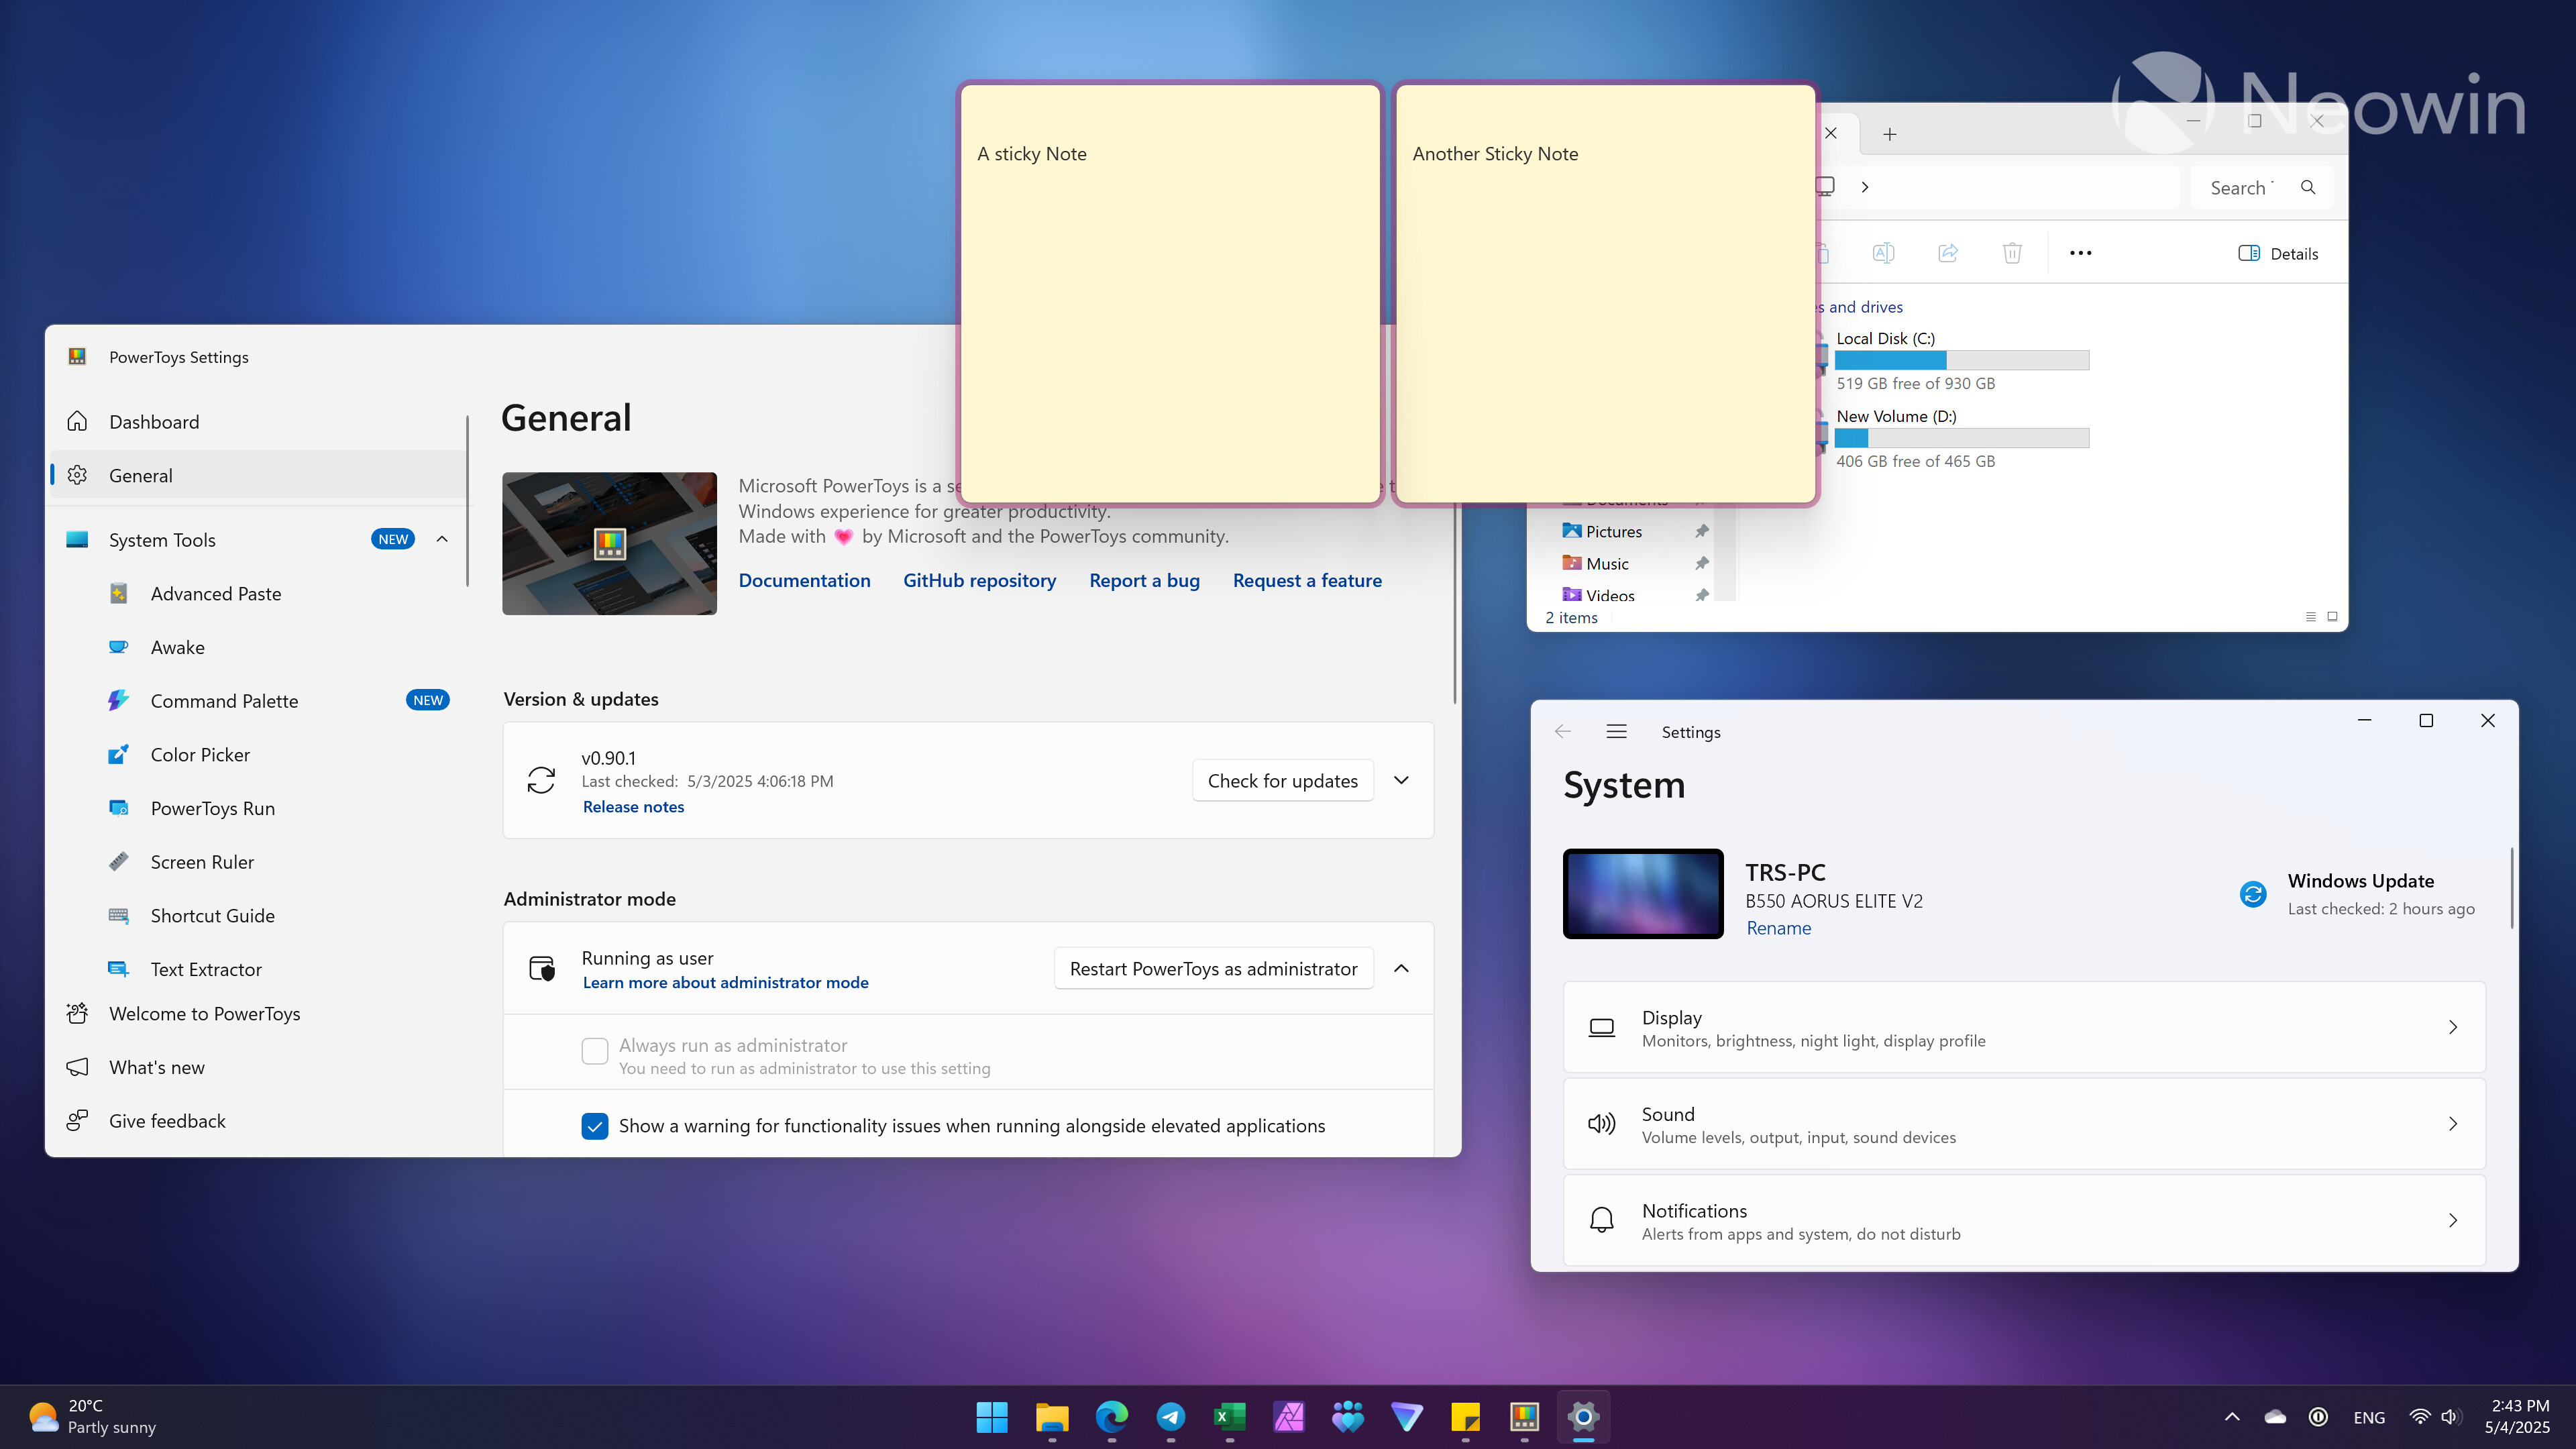2576x1449 pixels.
Task: Click the Shortcut Guide keyboard icon
Action: (x=118, y=915)
